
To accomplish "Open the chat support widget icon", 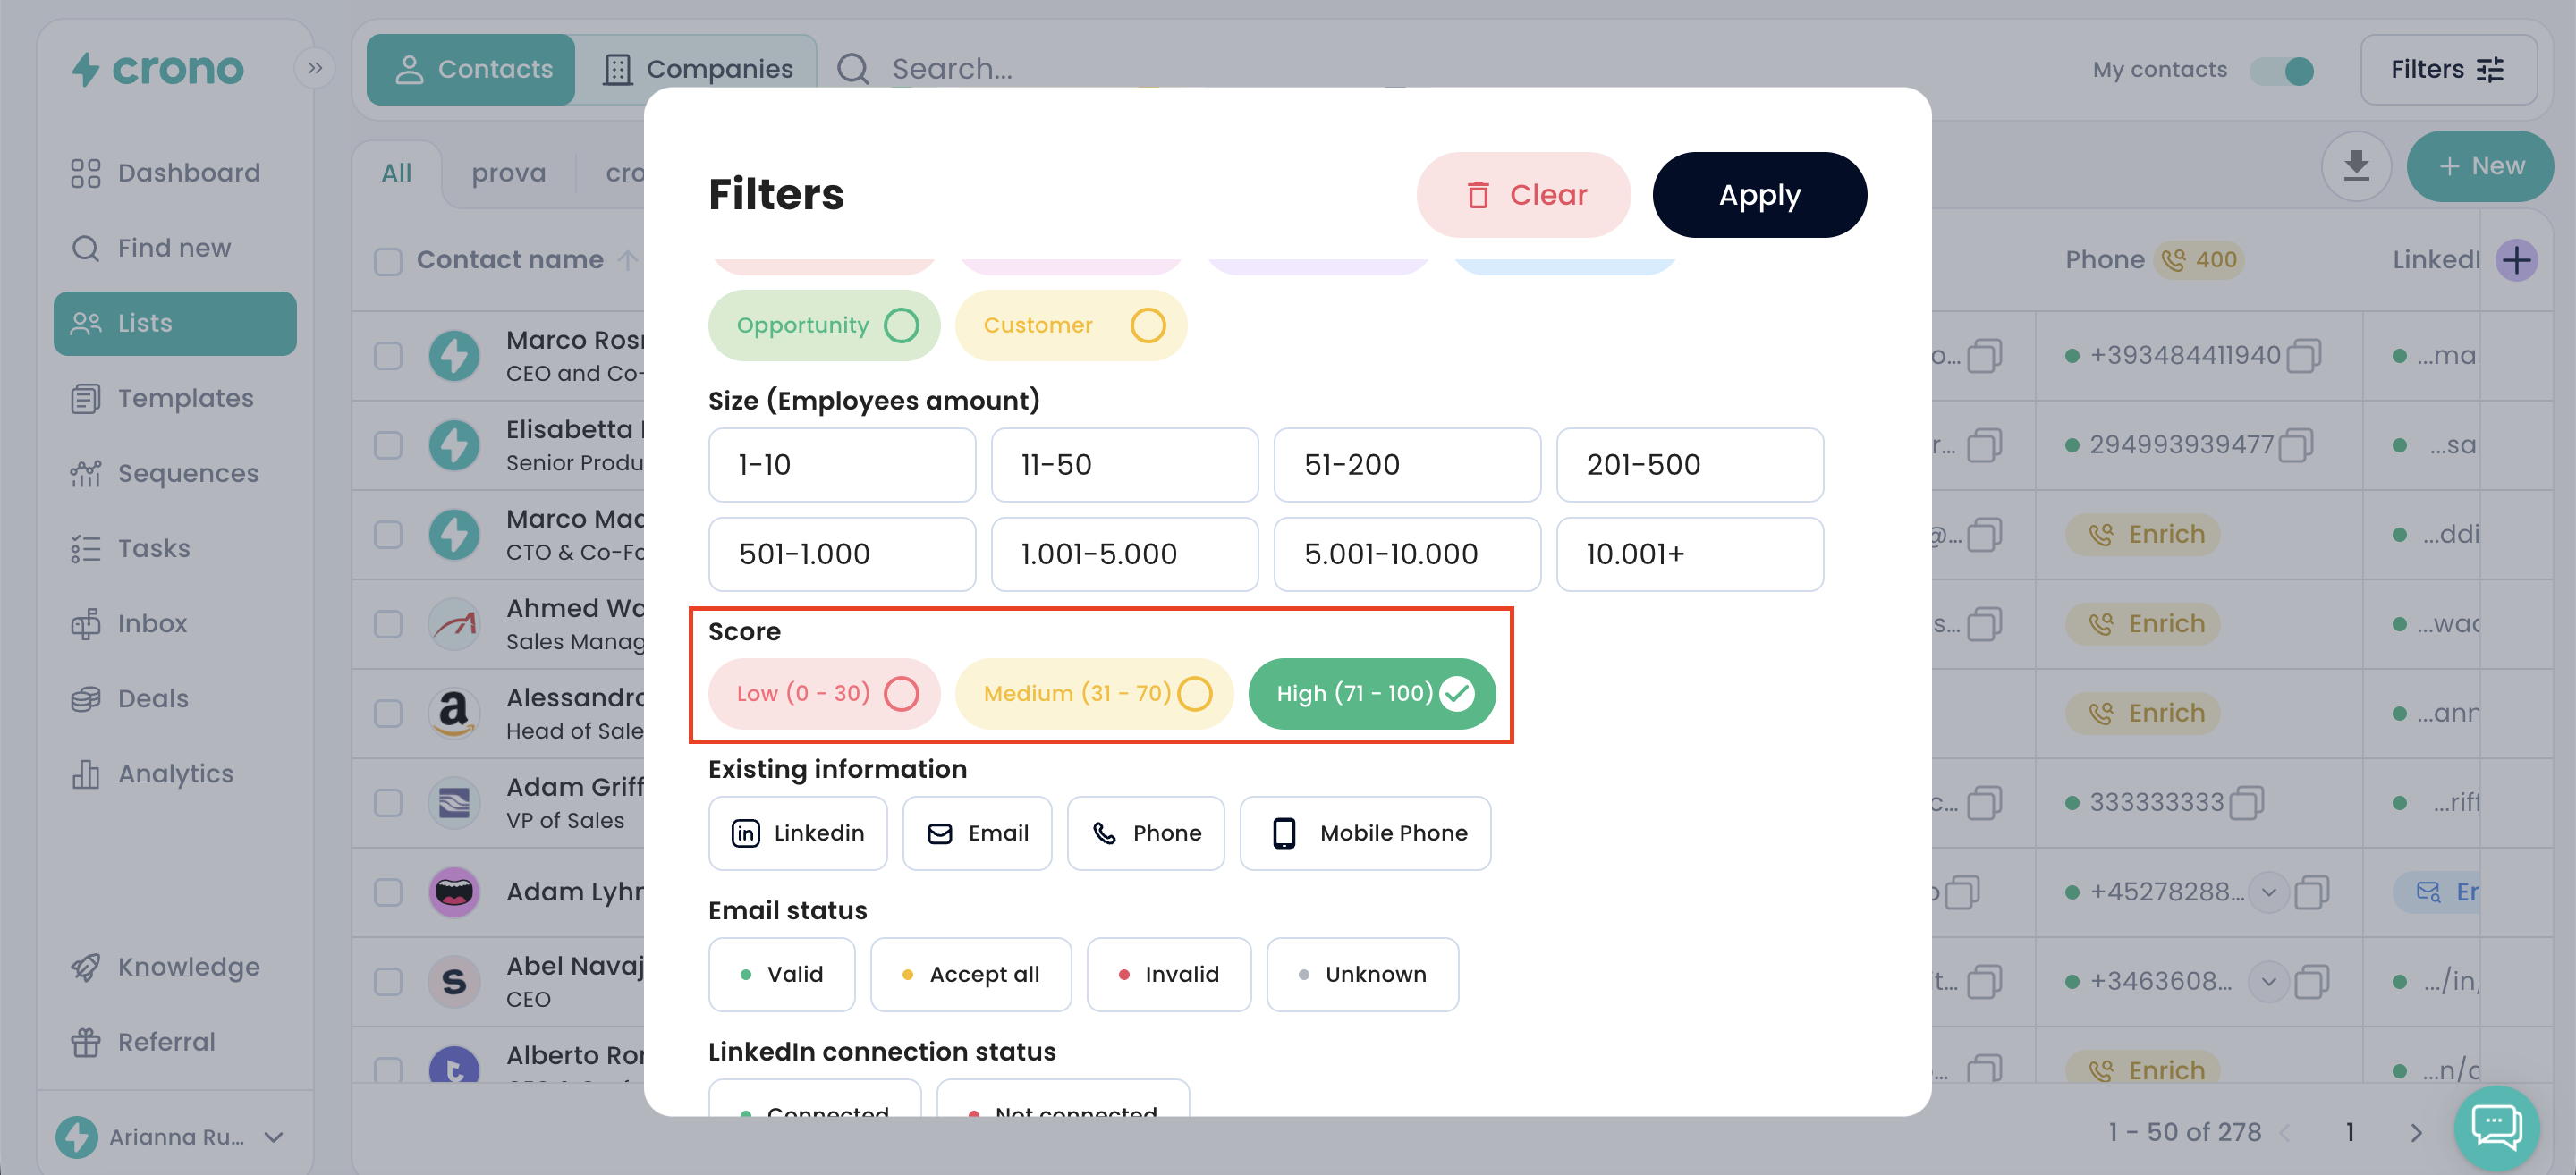I will 2496,1127.
